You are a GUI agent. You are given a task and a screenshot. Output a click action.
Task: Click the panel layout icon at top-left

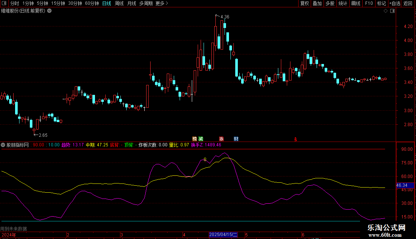(4, 3)
